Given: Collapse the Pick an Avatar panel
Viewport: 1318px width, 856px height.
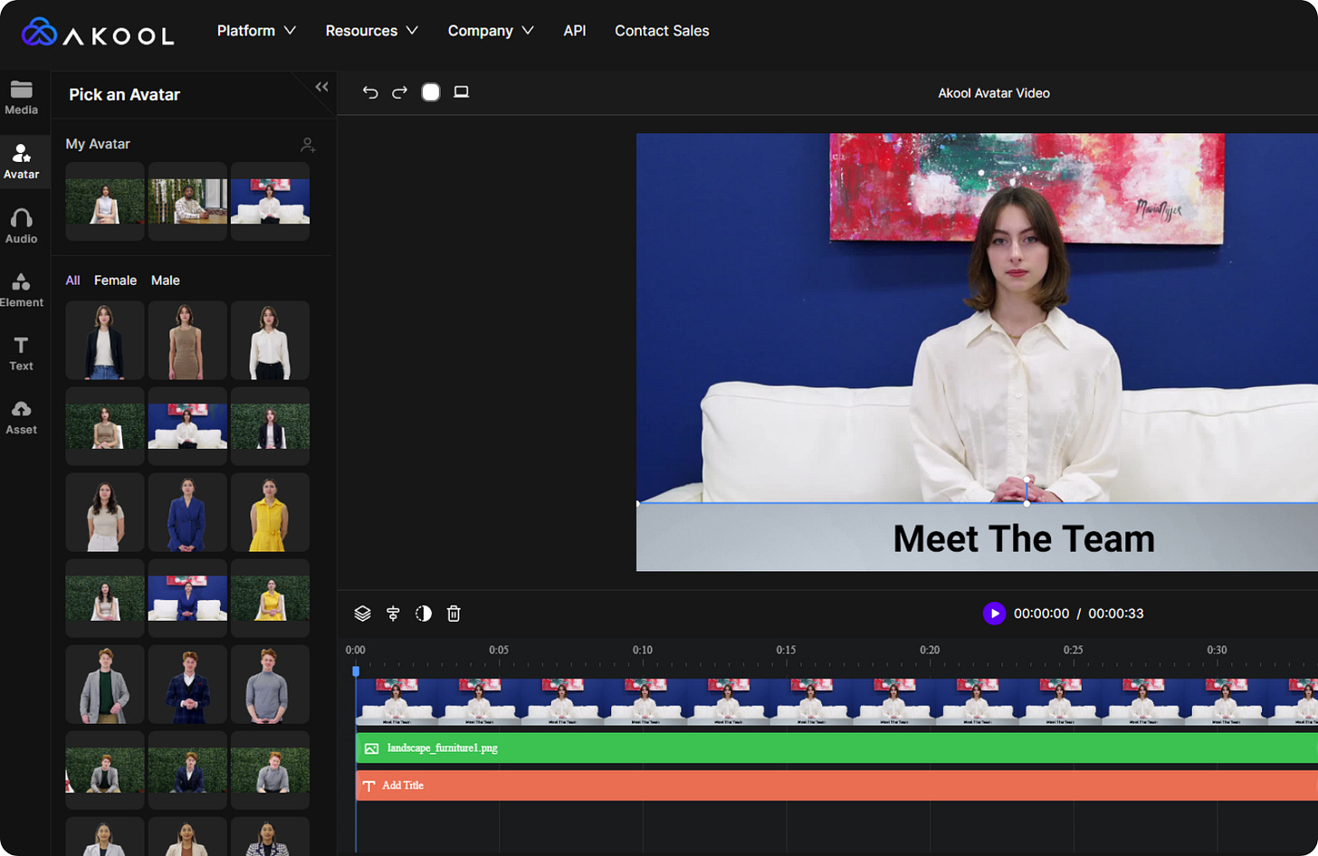Looking at the screenshot, I should (321, 87).
